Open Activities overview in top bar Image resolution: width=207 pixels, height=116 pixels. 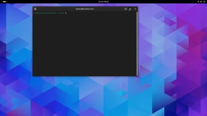tap(4, 2)
